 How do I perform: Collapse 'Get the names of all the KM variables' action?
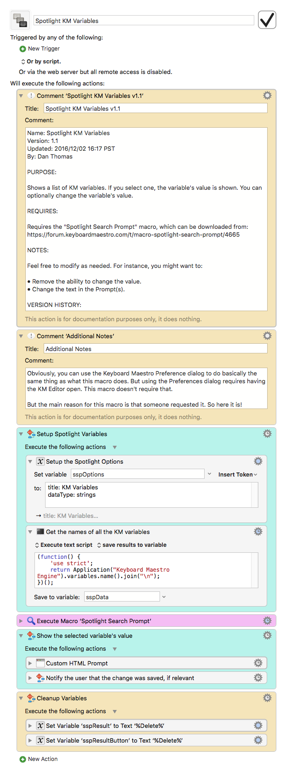click(x=30, y=532)
